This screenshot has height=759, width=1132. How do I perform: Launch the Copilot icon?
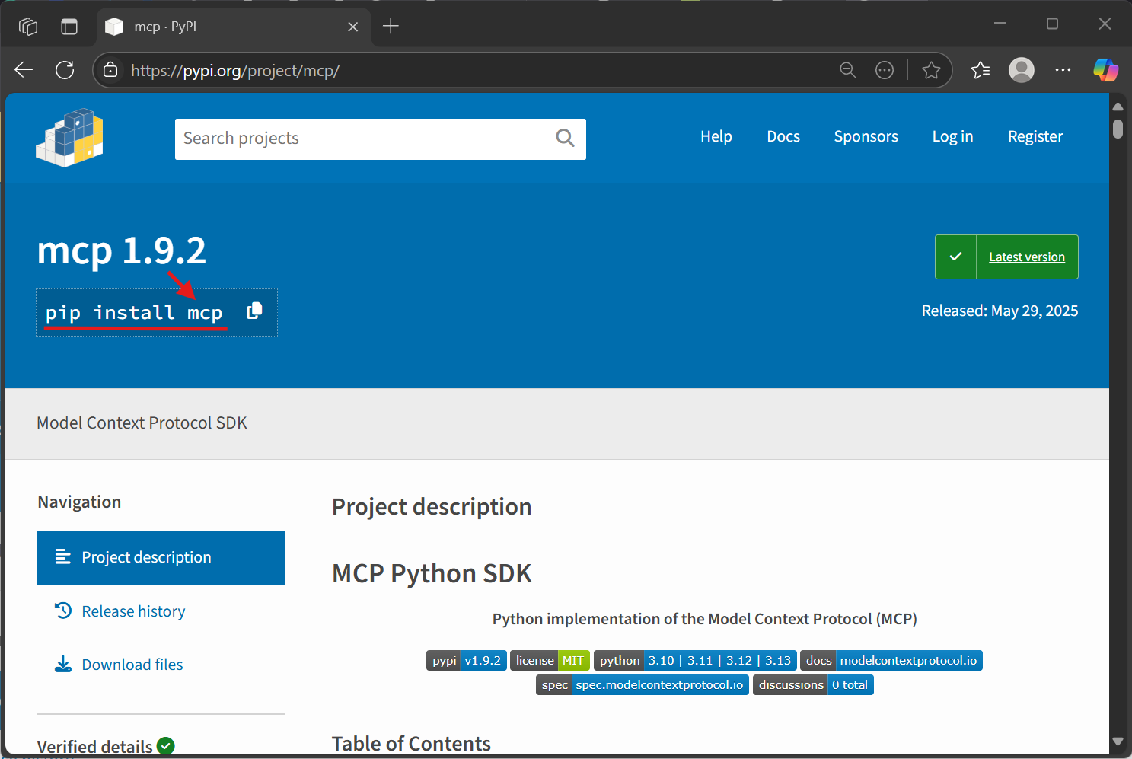pyautogui.click(x=1105, y=70)
